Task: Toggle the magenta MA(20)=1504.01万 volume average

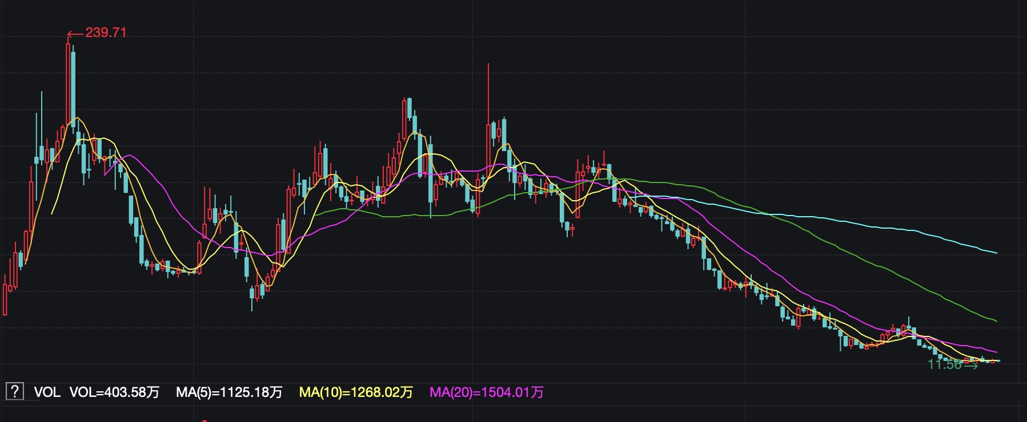Action: [486, 392]
